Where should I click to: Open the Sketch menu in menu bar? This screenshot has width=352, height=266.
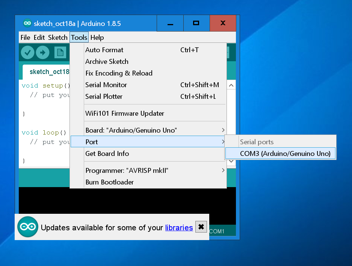coord(57,38)
